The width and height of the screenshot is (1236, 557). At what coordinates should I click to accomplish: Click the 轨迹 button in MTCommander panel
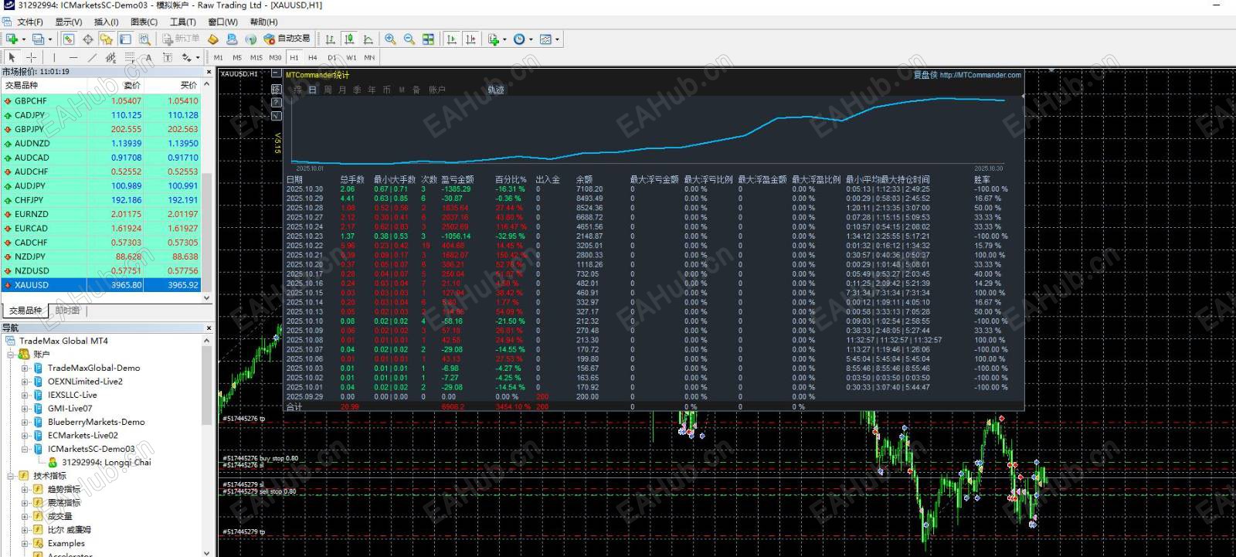click(495, 90)
